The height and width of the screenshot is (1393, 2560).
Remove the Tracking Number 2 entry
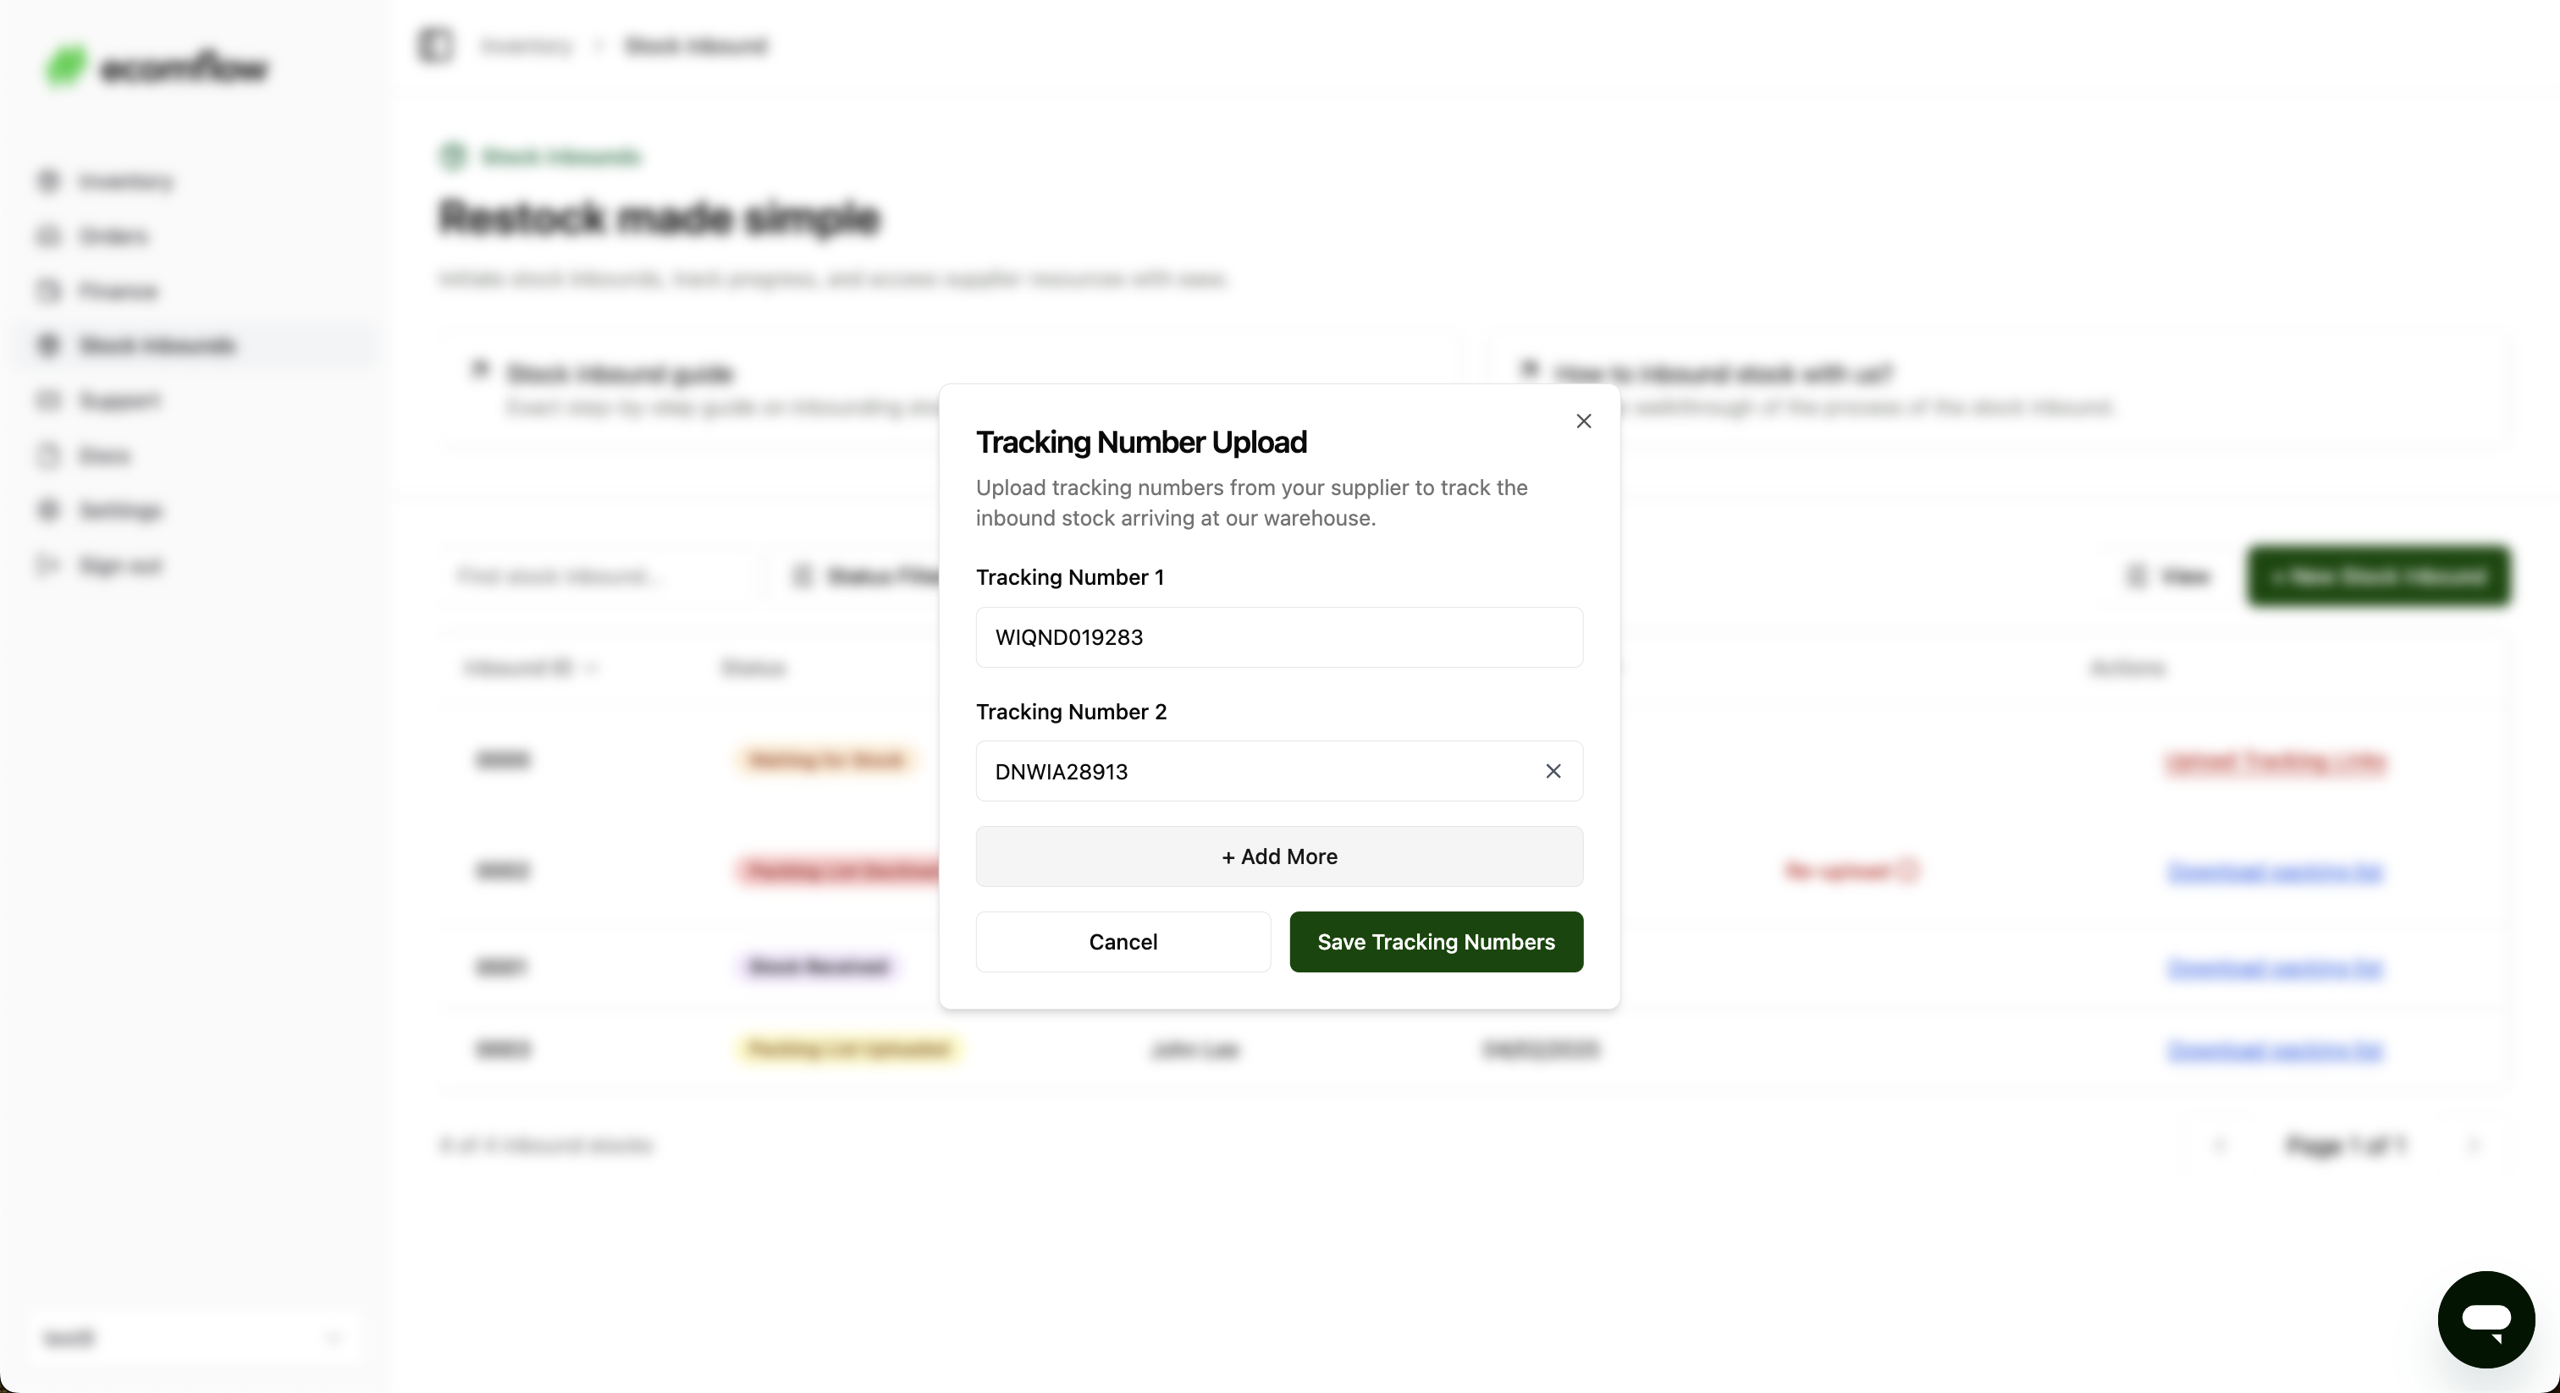pyautogui.click(x=1553, y=771)
